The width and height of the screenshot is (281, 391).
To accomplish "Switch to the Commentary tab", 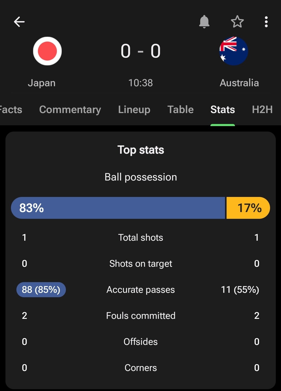I will pyautogui.click(x=70, y=109).
